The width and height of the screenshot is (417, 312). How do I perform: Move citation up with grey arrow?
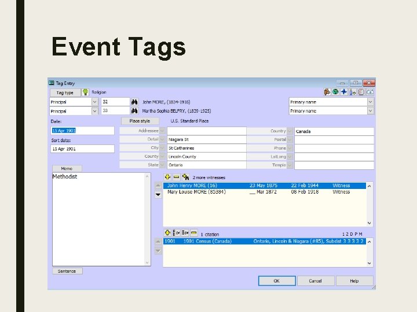(158, 242)
